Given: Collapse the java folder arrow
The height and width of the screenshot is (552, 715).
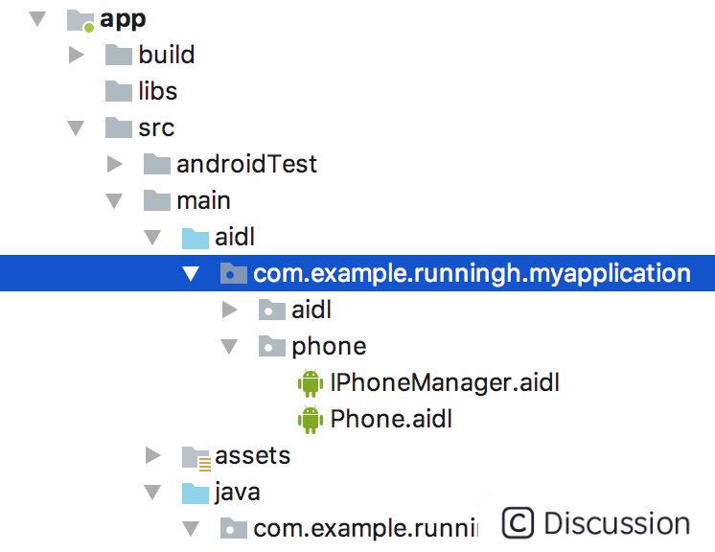Looking at the screenshot, I should click(x=152, y=493).
